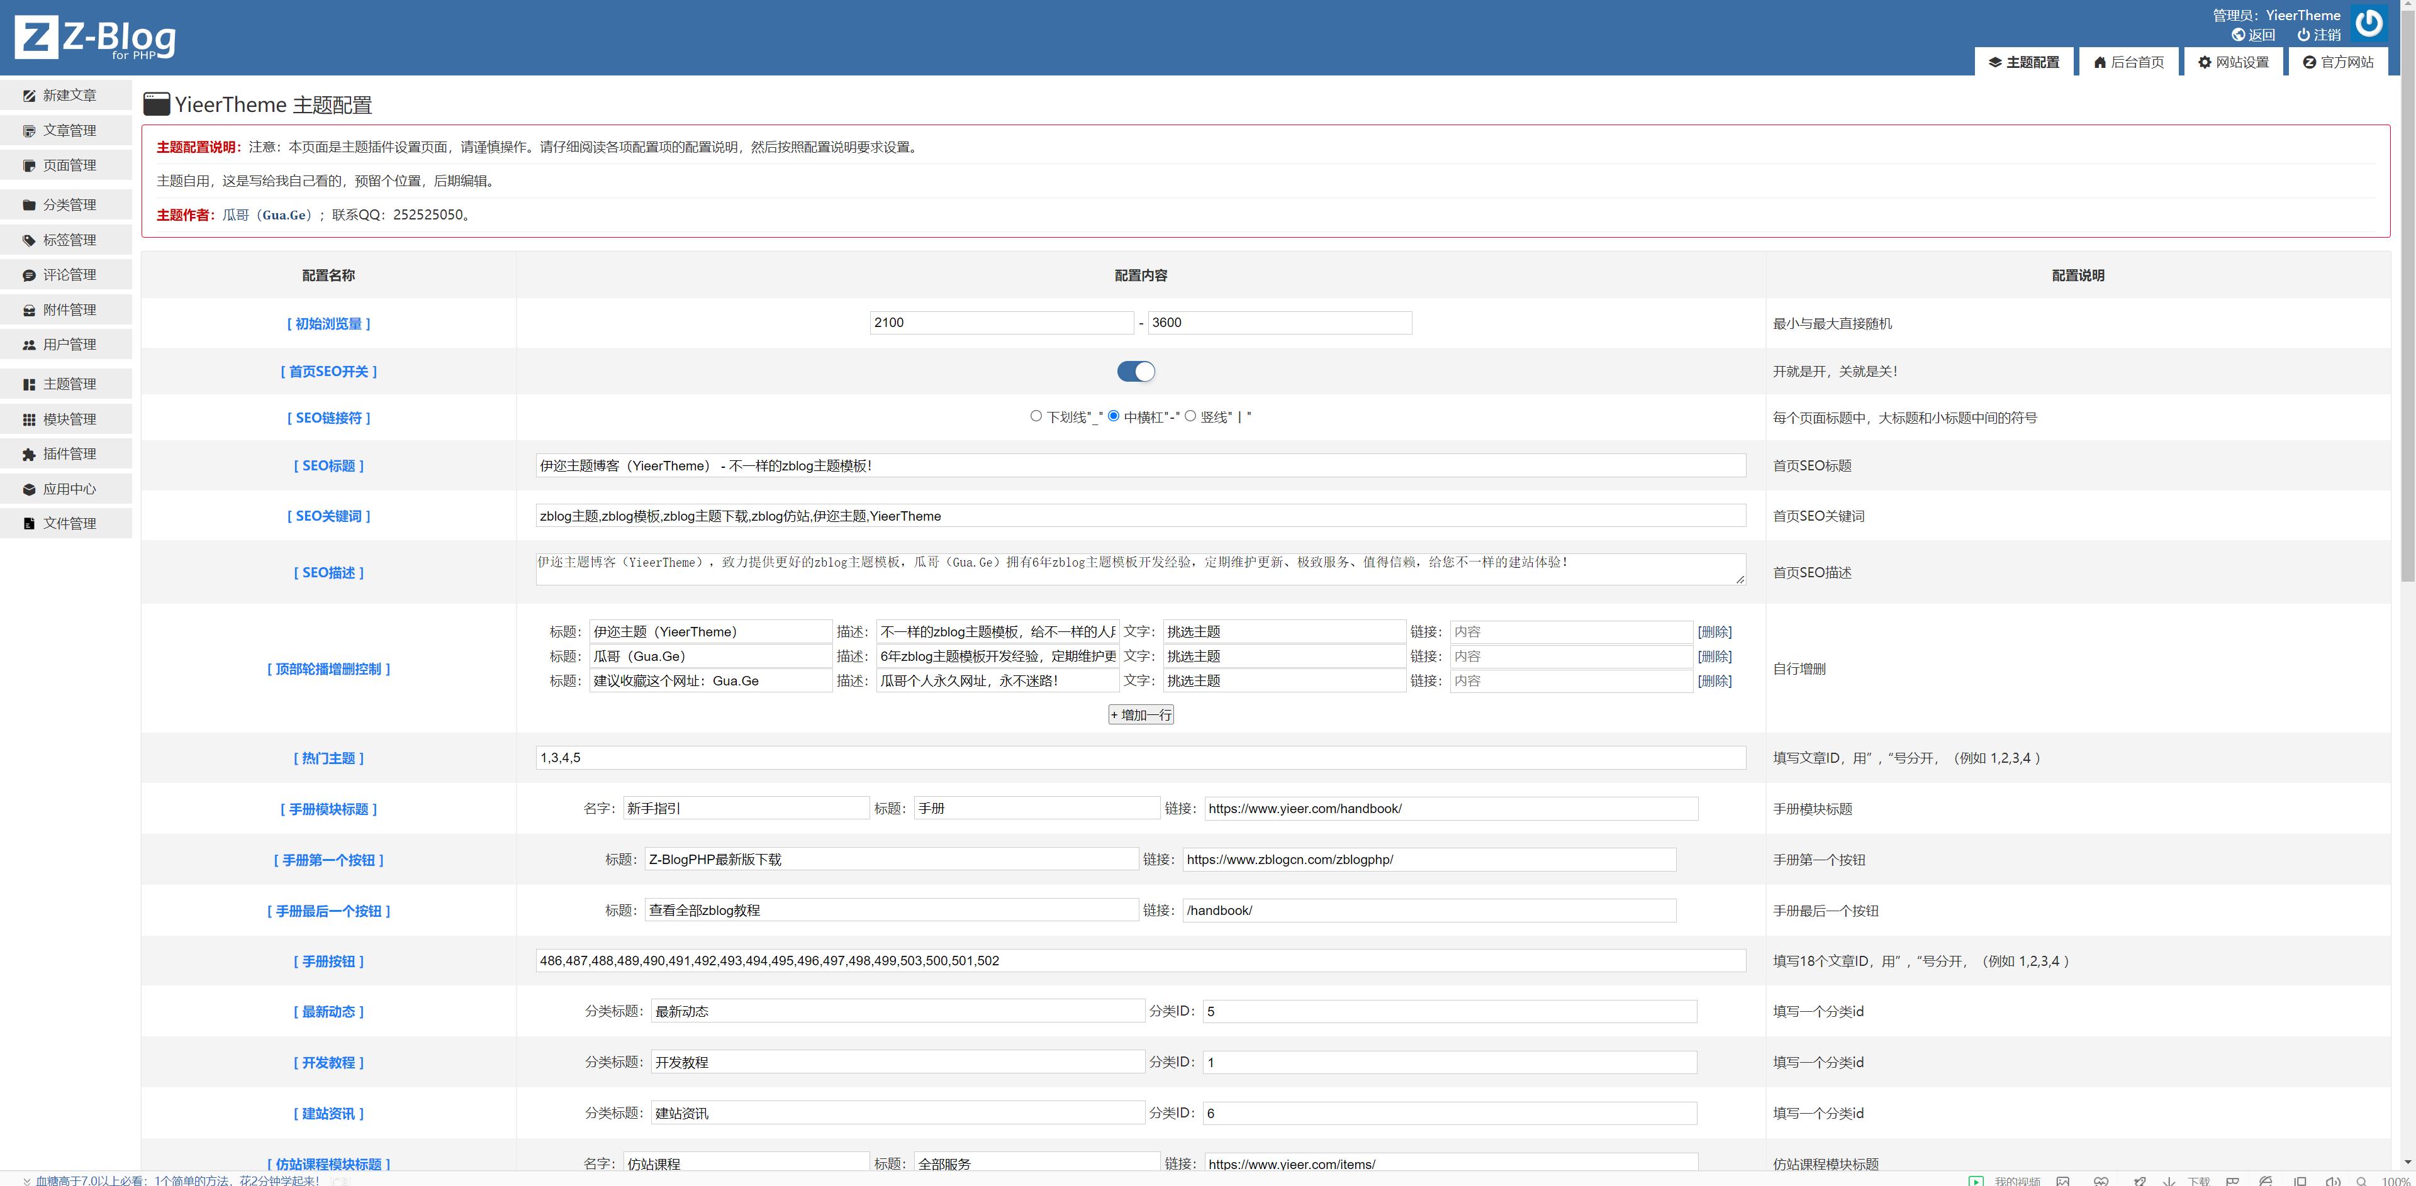Click the [ 顶部轮播增删控制 ] config label
The width and height of the screenshot is (2416, 1186).
pyautogui.click(x=328, y=670)
